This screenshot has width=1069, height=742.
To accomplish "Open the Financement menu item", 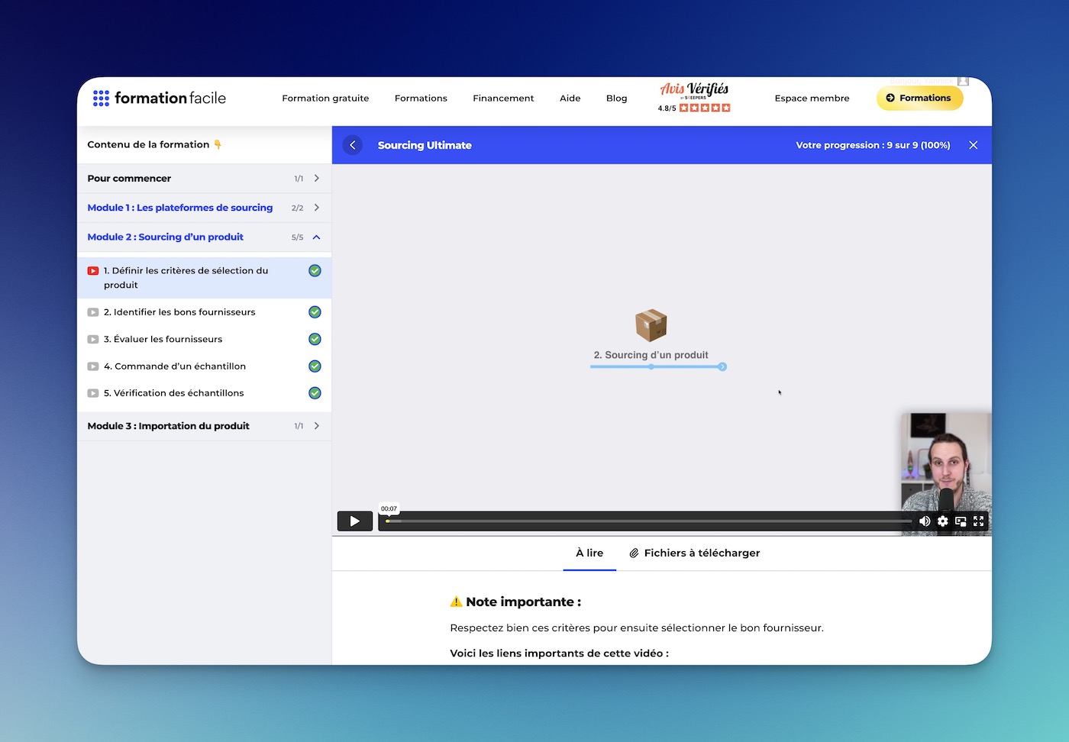I will click(503, 98).
